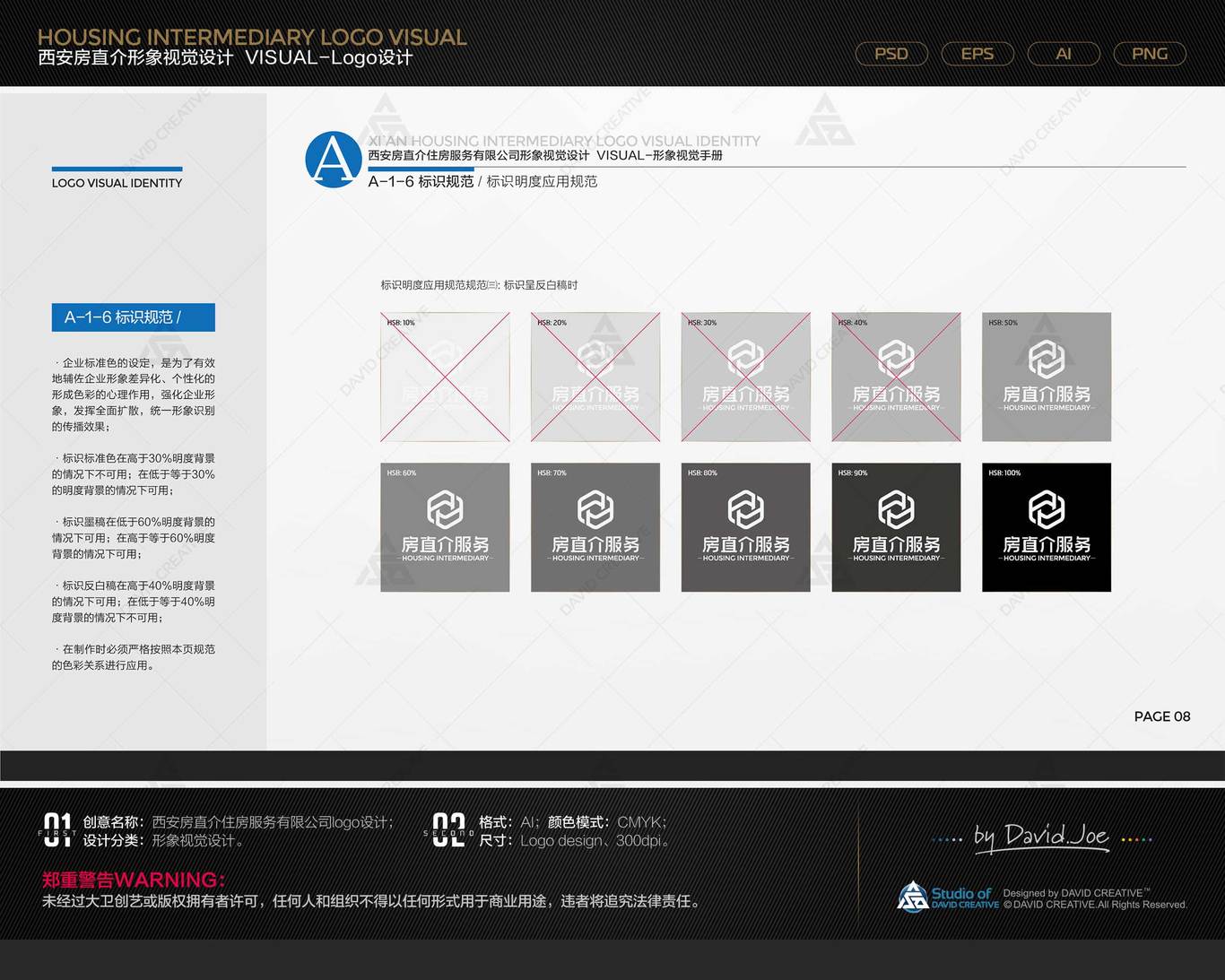Select the HSB 50% logo tile

[1047, 377]
